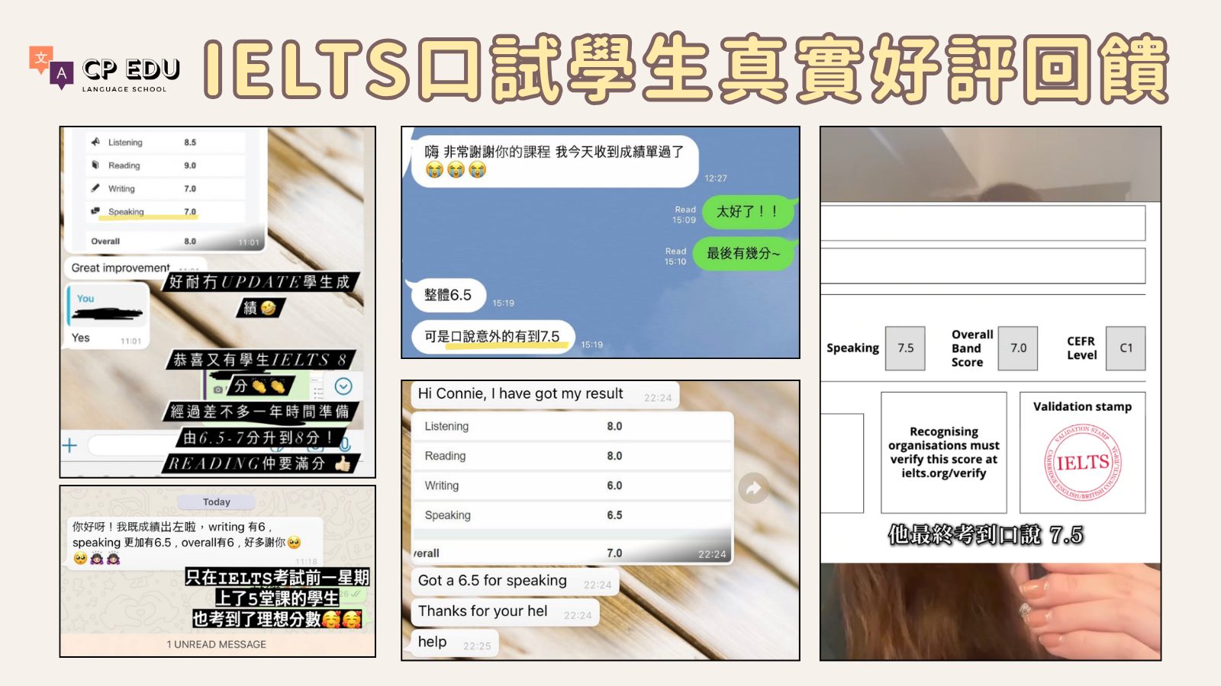Viewport: 1221px width, 686px height.
Task: Open the 'Great improvement' message bubble
Action: 135,268
